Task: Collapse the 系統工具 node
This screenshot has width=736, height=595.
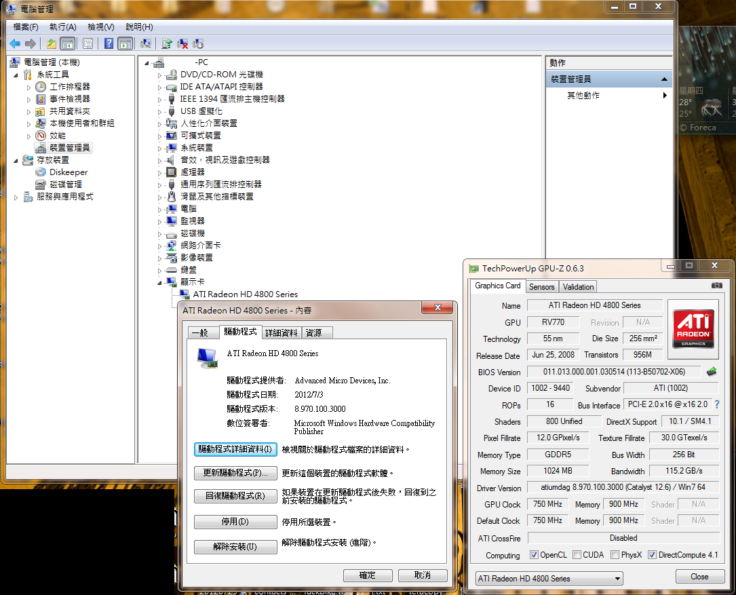Action: [16, 75]
